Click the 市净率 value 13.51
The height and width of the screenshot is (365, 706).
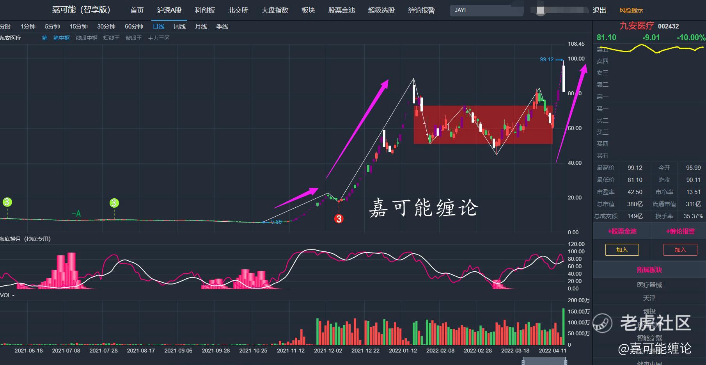(693, 192)
